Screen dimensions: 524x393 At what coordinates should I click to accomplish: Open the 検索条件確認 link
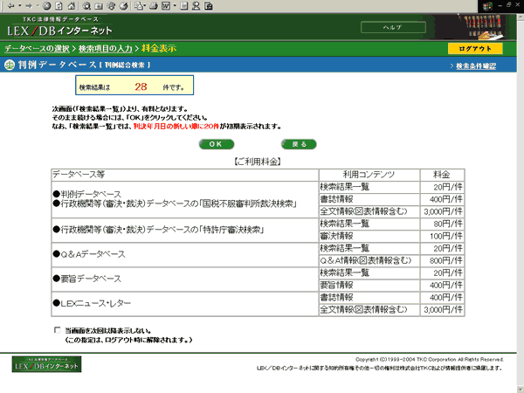point(476,66)
